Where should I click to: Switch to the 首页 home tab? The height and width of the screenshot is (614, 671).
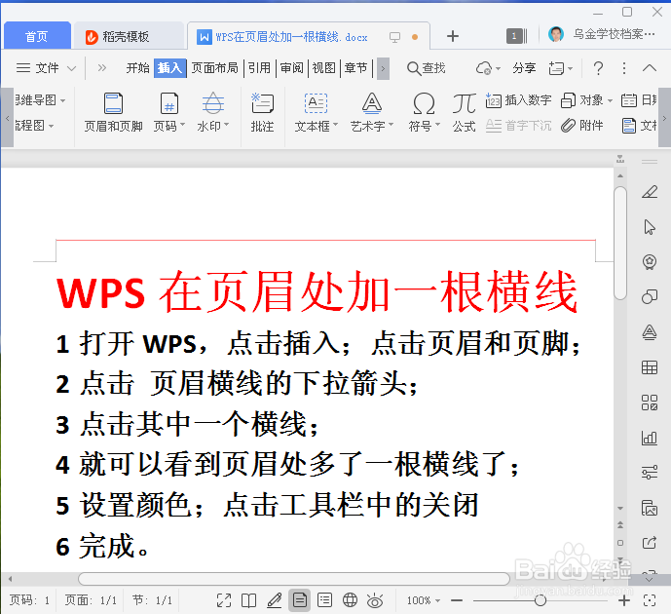tap(37, 36)
